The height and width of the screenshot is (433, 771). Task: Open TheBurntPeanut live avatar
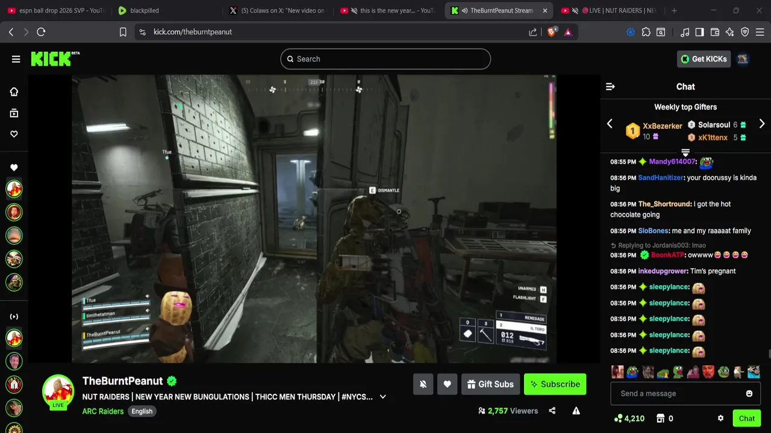[x=58, y=392]
